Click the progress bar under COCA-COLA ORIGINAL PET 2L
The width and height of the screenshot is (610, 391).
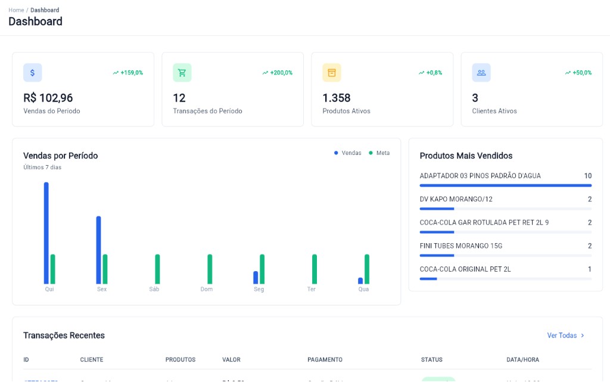click(506, 279)
